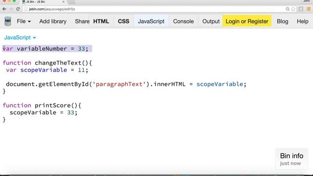313x176 pixels.
Task: Reload the page with the refresh icon
Action: coord(18,9)
